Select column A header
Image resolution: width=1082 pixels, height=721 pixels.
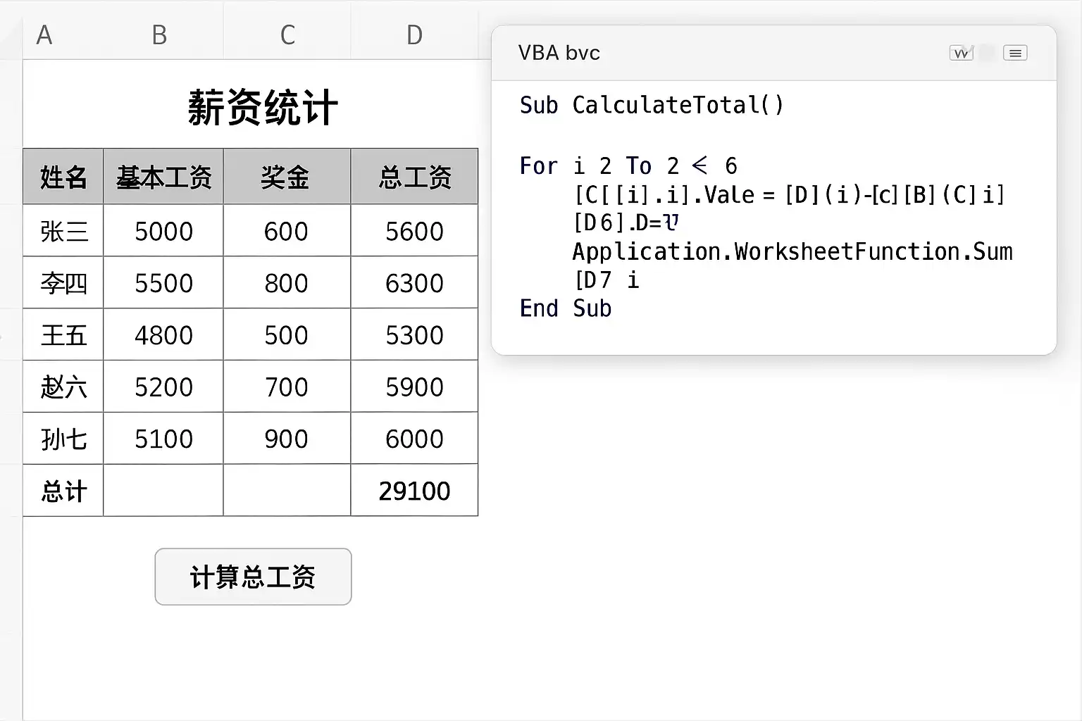(44, 35)
